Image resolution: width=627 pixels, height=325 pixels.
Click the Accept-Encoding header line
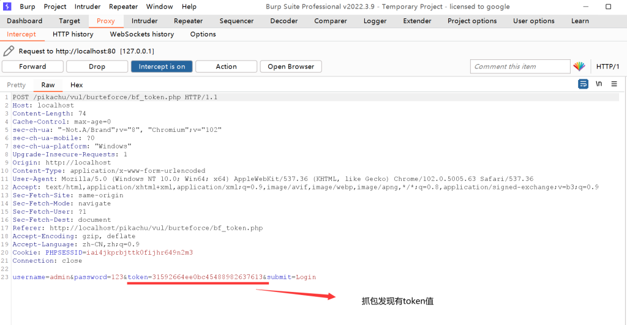(x=74, y=236)
